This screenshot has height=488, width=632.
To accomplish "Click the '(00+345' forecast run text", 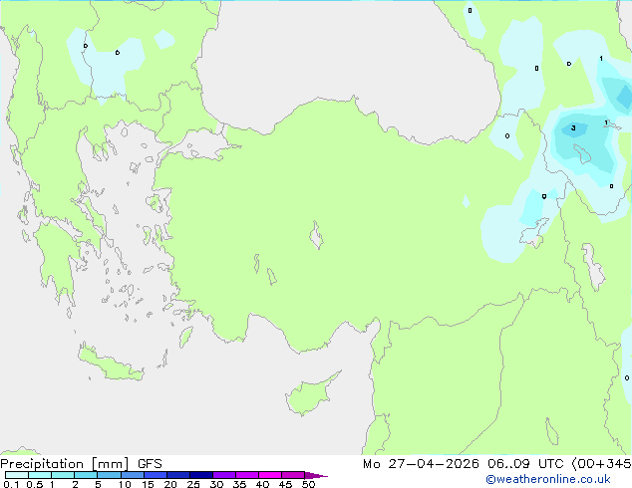I will click(601, 464).
